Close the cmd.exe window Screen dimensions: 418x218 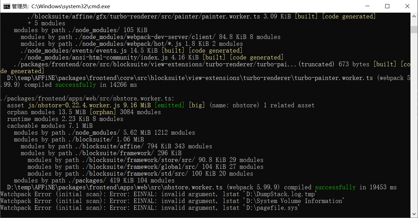[x=407, y=6]
